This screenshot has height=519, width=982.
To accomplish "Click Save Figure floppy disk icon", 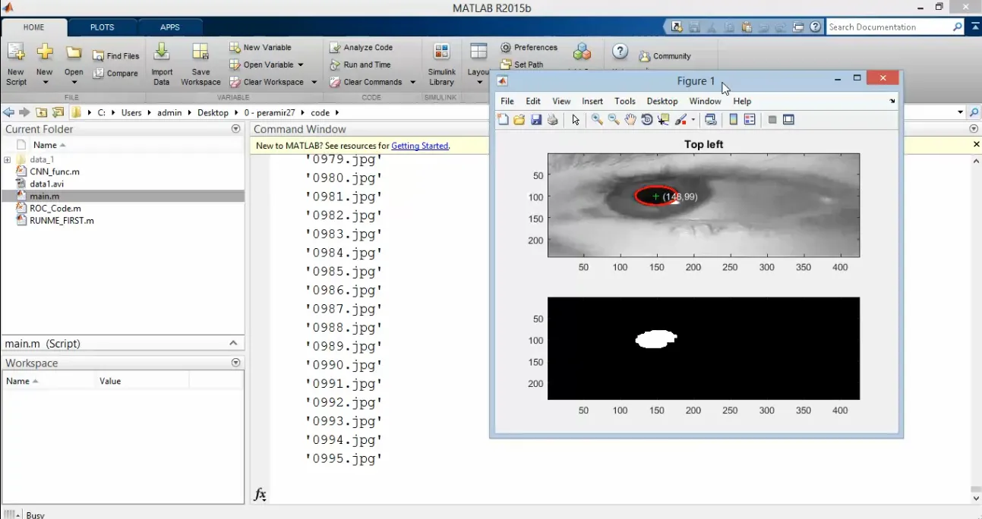I will pyautogui.click(x=536, y=120).
